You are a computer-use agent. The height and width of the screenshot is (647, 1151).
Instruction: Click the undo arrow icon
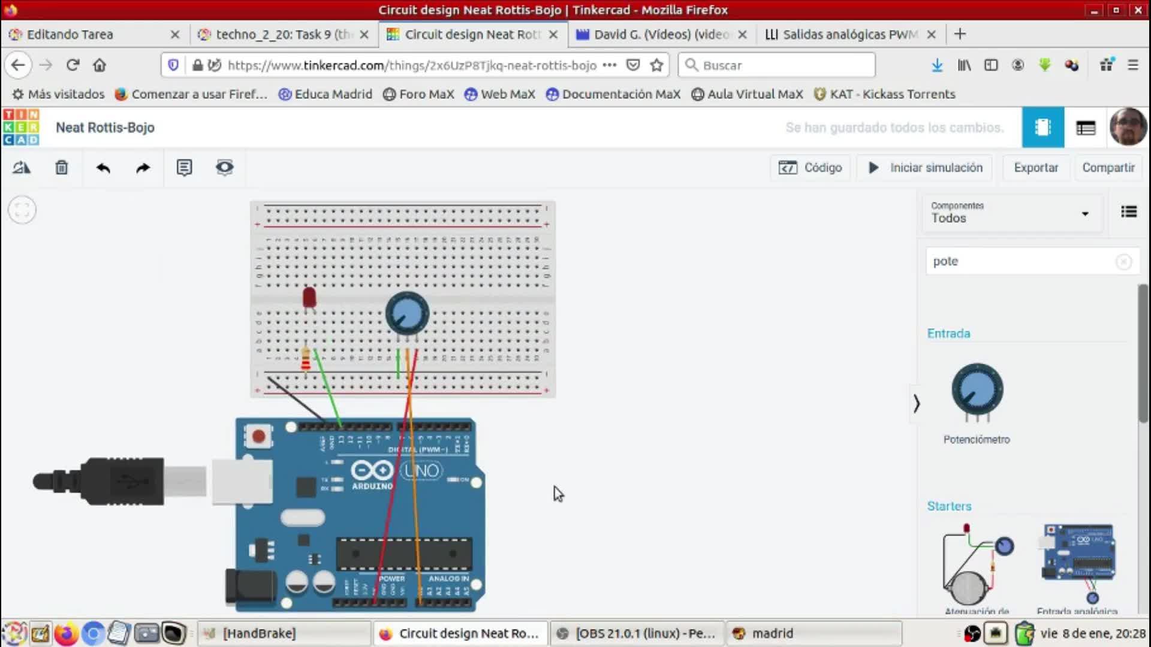[x=103, y=168]
